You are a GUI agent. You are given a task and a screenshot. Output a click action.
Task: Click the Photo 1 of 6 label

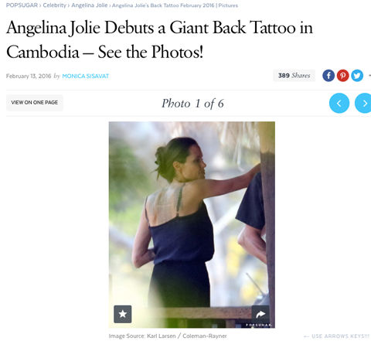(x=192, y=104)
